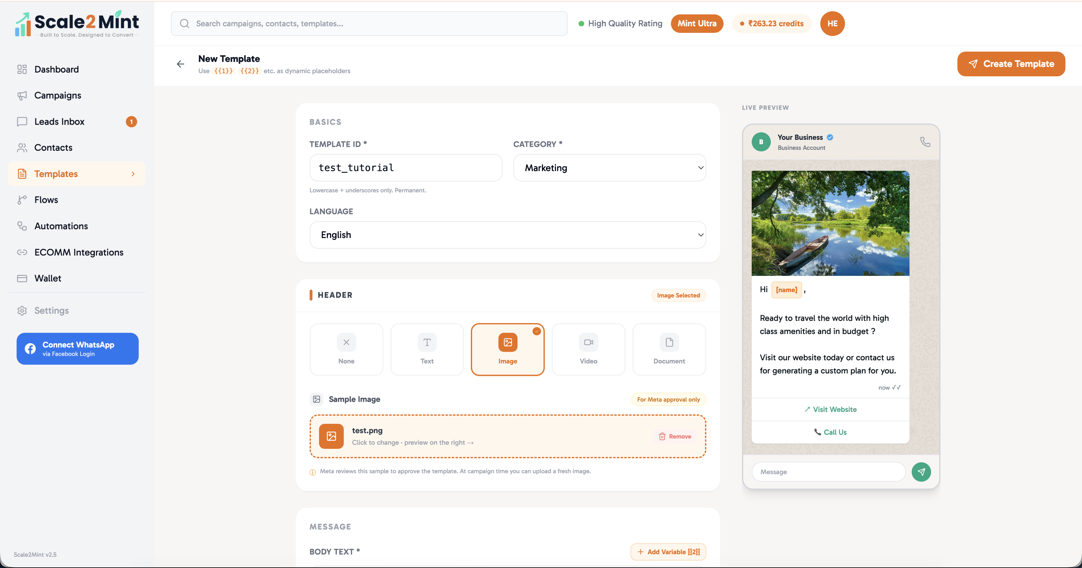Click the orange test.png file icon
Viewport: 1082px width, 568px height.
click(331, 436)
